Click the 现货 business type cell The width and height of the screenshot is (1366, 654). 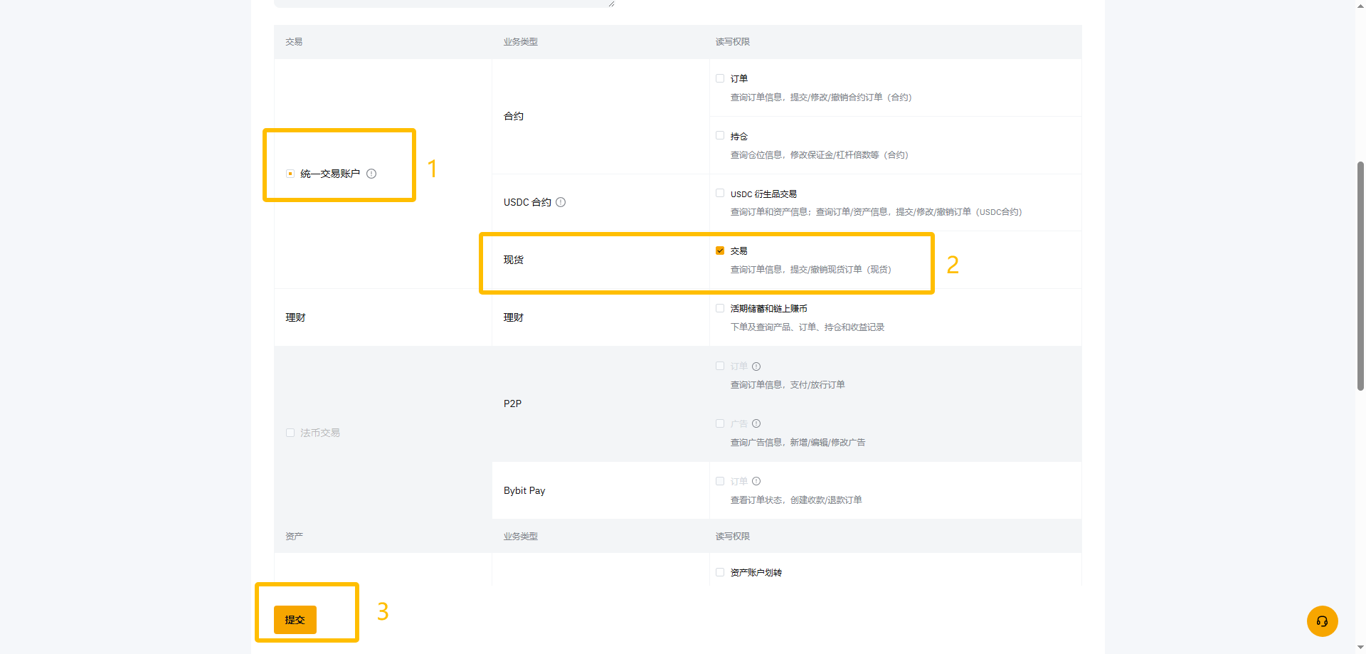pos(600,260)
